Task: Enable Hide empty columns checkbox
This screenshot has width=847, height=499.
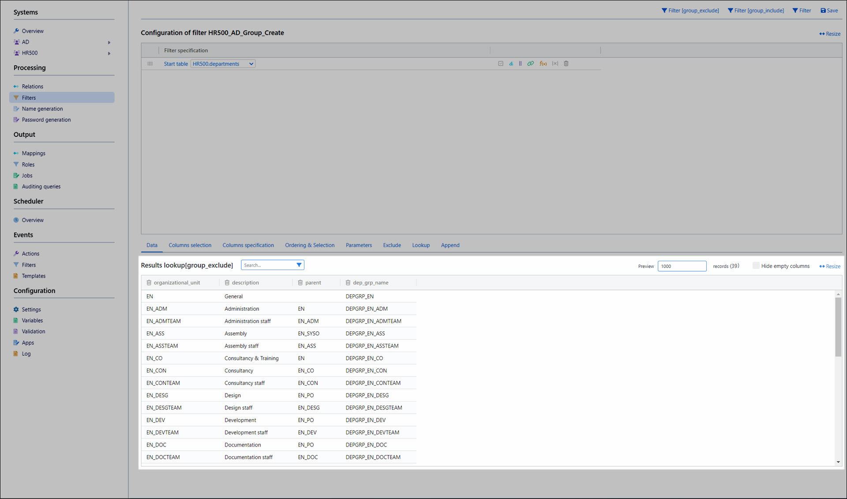Action: pyautogui.click(x=756, y=266)
